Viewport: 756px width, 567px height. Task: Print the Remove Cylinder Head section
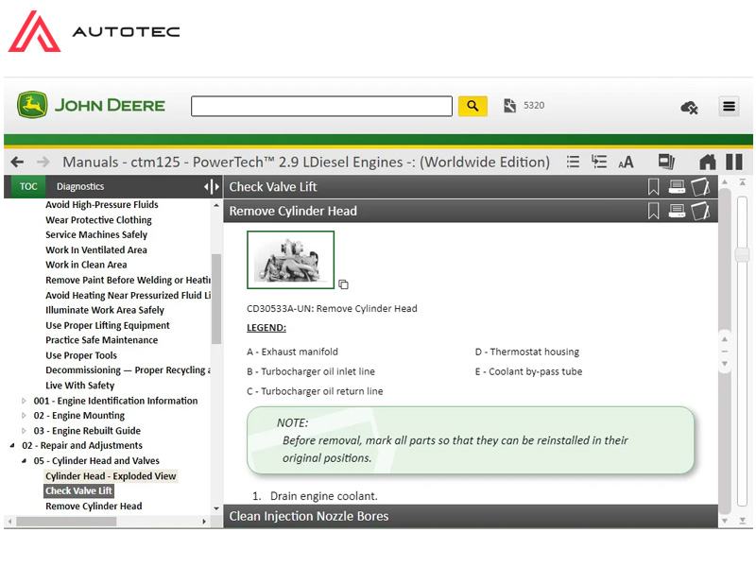[677, 211]
